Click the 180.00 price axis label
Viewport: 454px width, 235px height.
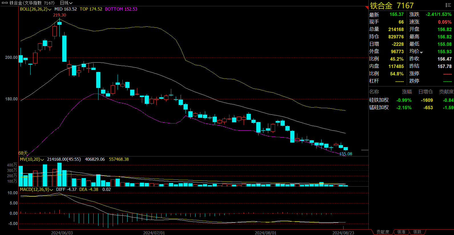pos(11,99)
